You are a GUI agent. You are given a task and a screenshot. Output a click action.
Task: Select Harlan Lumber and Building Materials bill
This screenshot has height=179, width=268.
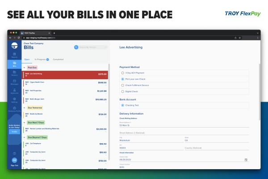tap(65, 130)
